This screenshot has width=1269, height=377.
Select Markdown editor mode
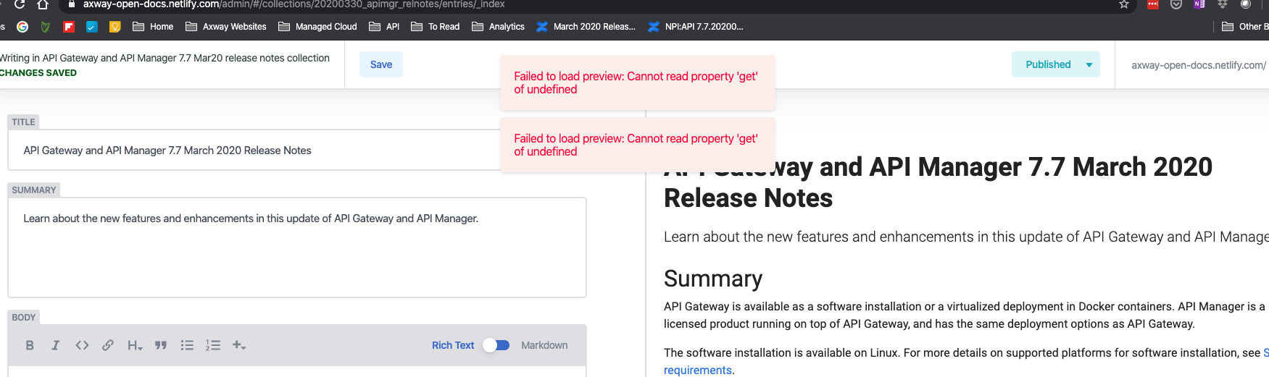544,345
